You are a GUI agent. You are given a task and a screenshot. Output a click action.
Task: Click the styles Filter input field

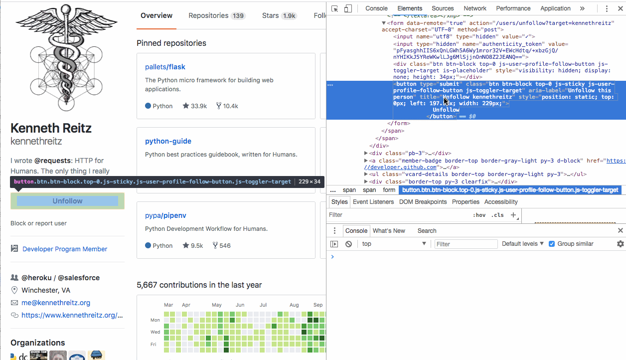pos(398,215)
